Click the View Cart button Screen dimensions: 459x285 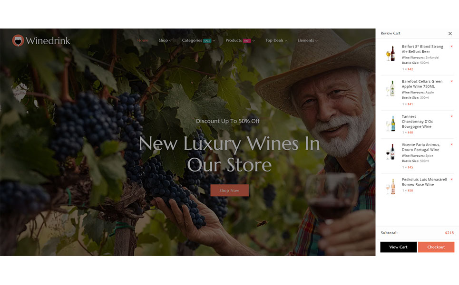point(399,247)
